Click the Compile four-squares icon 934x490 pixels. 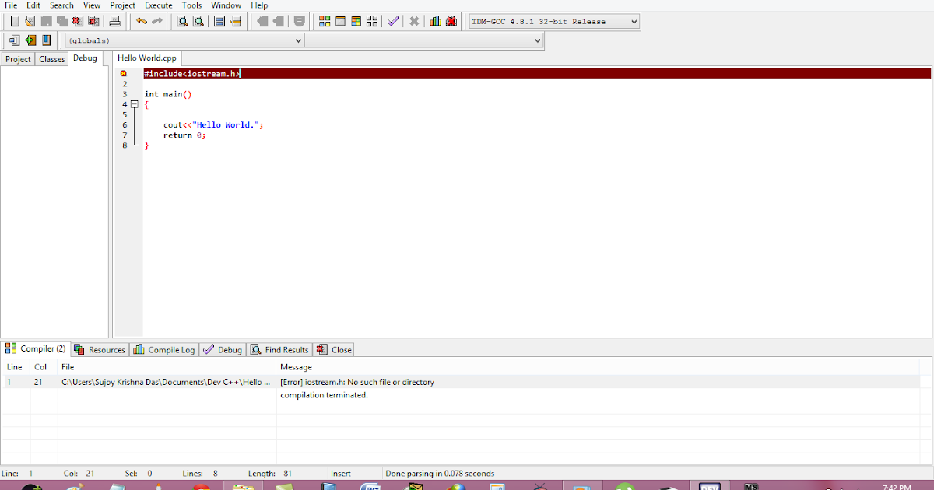coord(325,21)
